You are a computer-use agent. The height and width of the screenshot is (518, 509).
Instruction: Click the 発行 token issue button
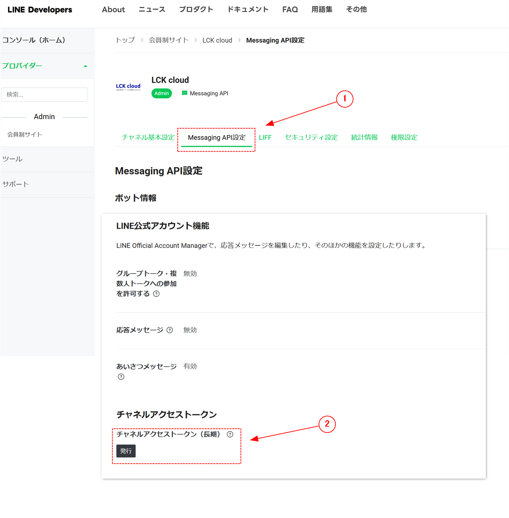click(126, 451)
